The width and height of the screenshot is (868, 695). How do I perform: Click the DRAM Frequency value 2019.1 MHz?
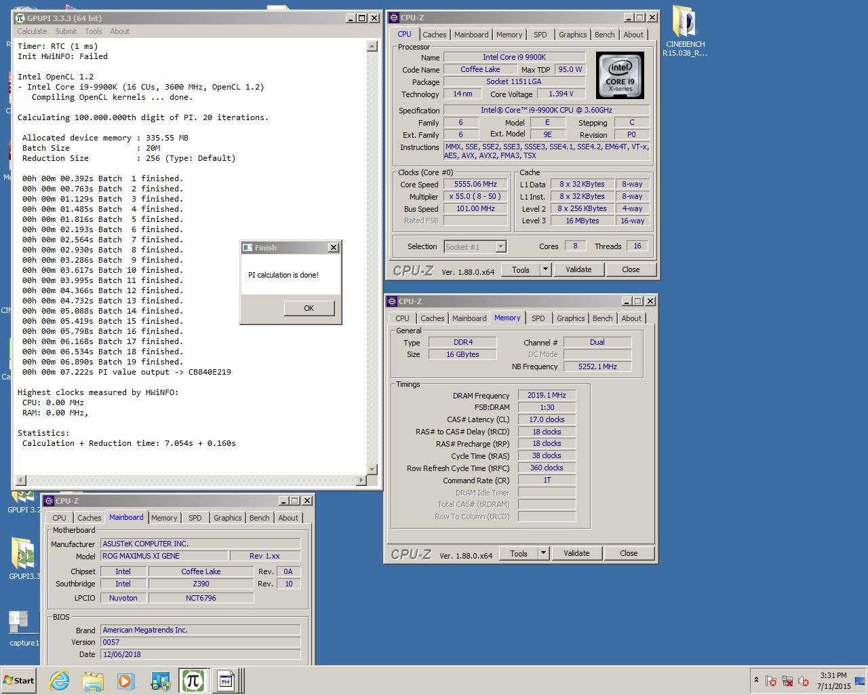click(x=547, y=395)
